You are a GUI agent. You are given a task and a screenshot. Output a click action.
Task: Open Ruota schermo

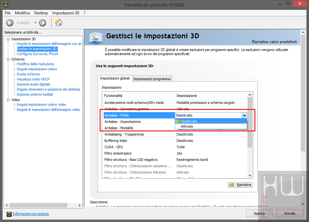[28, 74]
